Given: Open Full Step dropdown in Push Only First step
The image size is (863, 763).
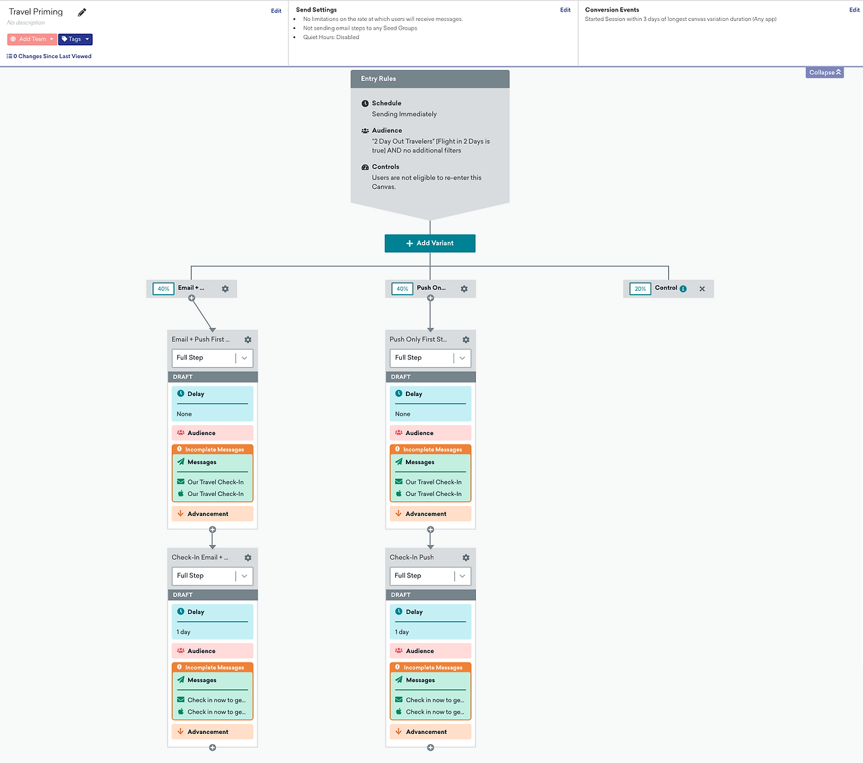Looking at the screenshot, I should click(x=430, y=358).
